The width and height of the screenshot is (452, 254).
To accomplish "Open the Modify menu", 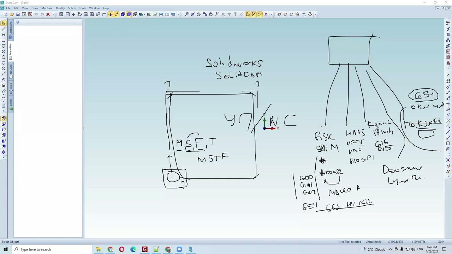I will pyautogui.click(x=60, y=8).
